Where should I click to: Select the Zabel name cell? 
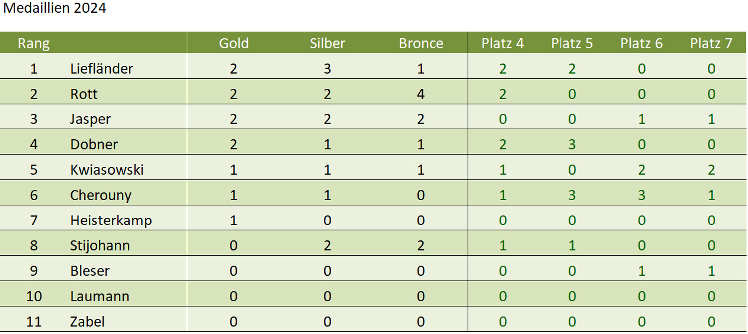(87, 321)
